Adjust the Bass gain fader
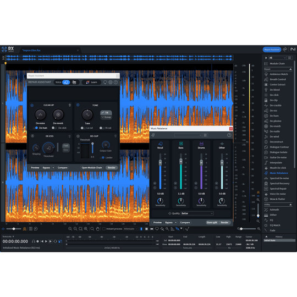The height and width of the screenshot is (297, 297). [x=181, y=161]
